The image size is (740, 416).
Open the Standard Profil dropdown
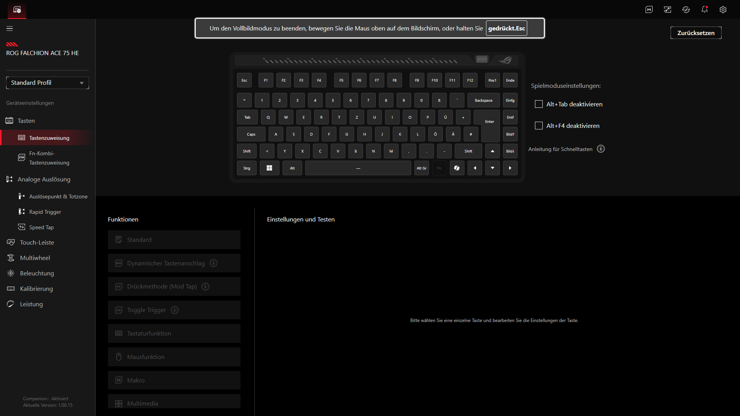[x=47, y=83]
